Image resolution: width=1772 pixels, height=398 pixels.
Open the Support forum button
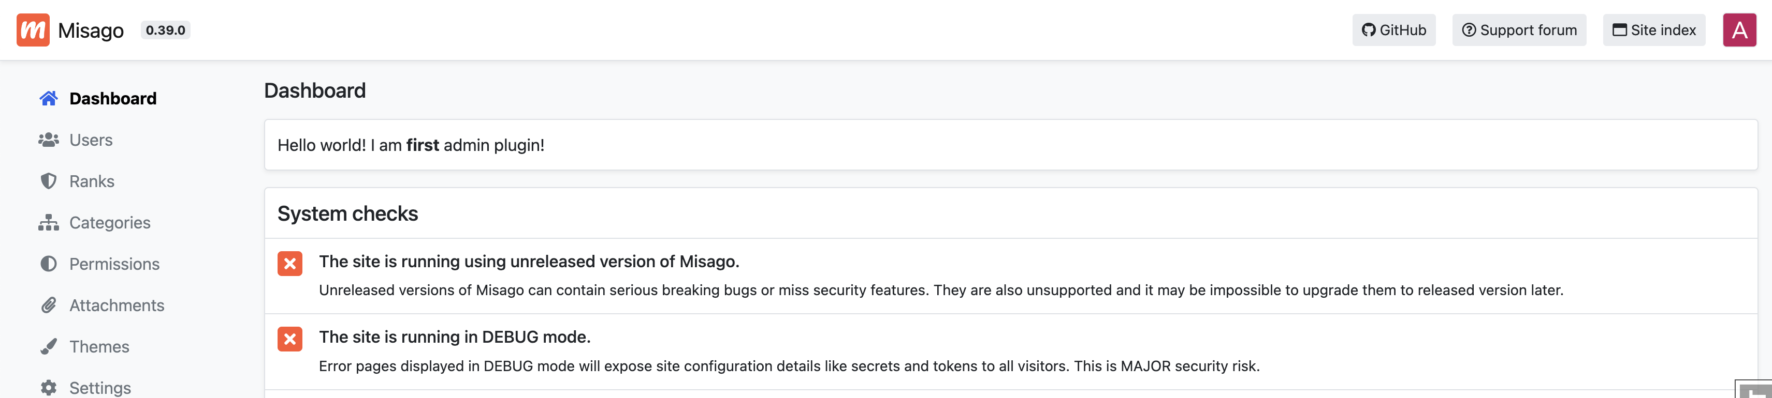coord(1519,30)
